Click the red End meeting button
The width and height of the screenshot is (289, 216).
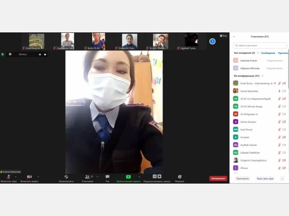point(218,178)
